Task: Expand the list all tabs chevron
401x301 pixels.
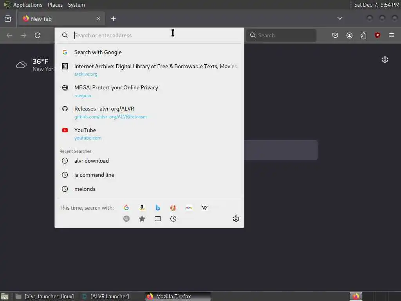Action: point(340,18)
